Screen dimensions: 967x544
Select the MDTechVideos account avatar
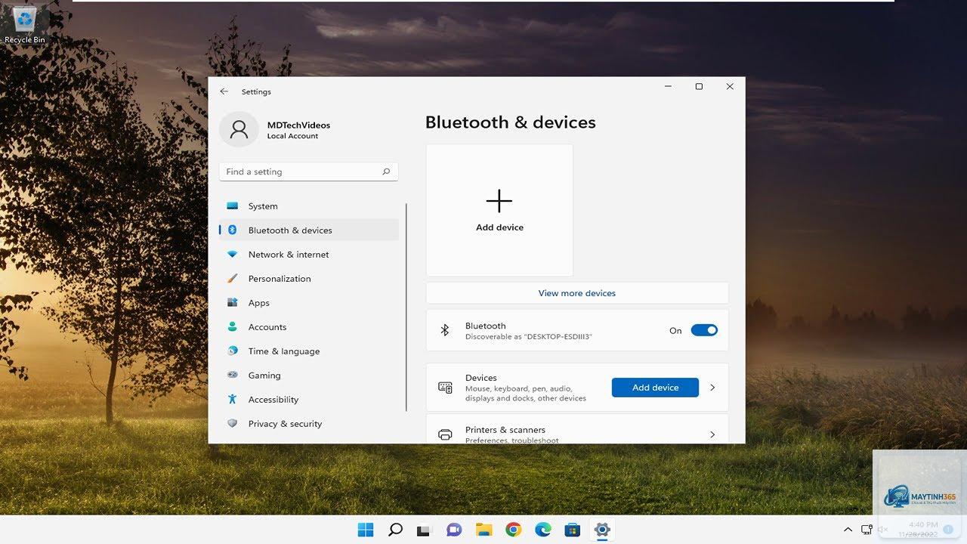239,130
